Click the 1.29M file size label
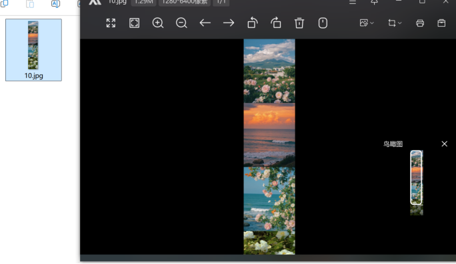456x264 pixels. coord(143,2)
